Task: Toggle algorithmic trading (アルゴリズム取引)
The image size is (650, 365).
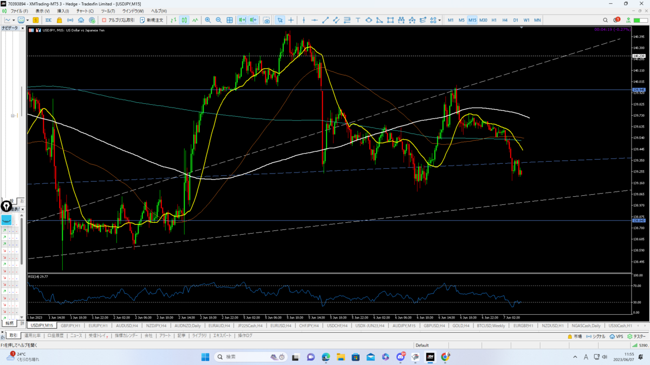Action: point(118,20)
